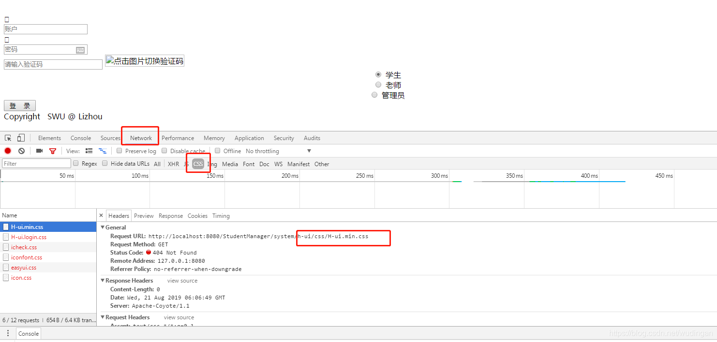717x342 pixels.
Task: Click the captcha image to refresh code
Action: click(x=145, y=61)
